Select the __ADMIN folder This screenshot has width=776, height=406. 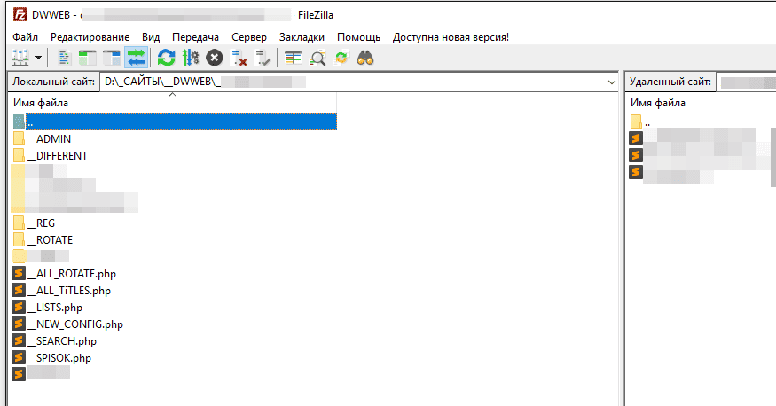click(49, 139)
